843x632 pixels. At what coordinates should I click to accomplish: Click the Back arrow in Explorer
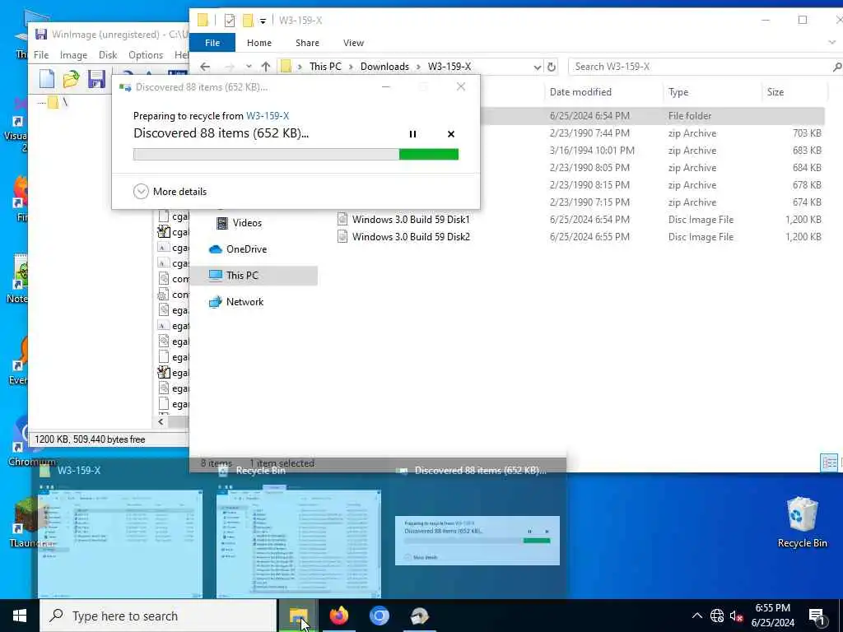coord(205,67)
